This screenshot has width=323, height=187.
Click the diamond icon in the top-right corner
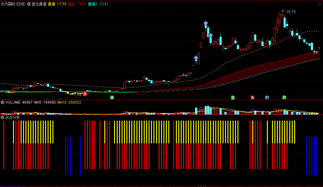point(319,4)
